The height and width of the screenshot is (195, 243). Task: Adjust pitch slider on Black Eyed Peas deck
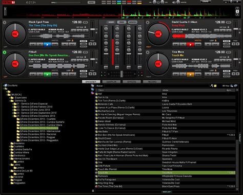92,29
